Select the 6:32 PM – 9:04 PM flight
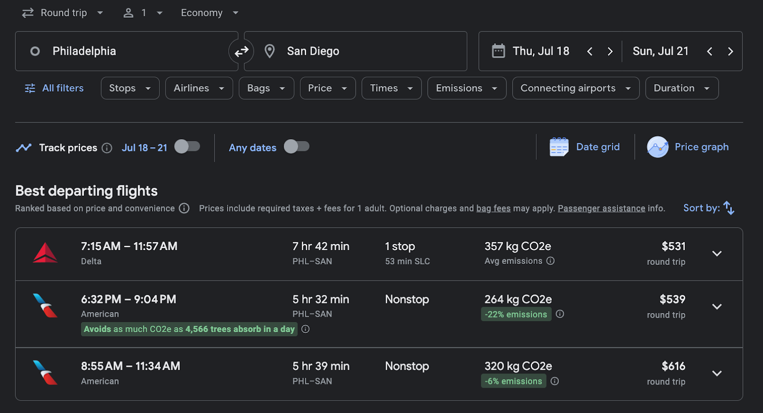This screenshot has height=413, width=763. [x=379, y=314]
